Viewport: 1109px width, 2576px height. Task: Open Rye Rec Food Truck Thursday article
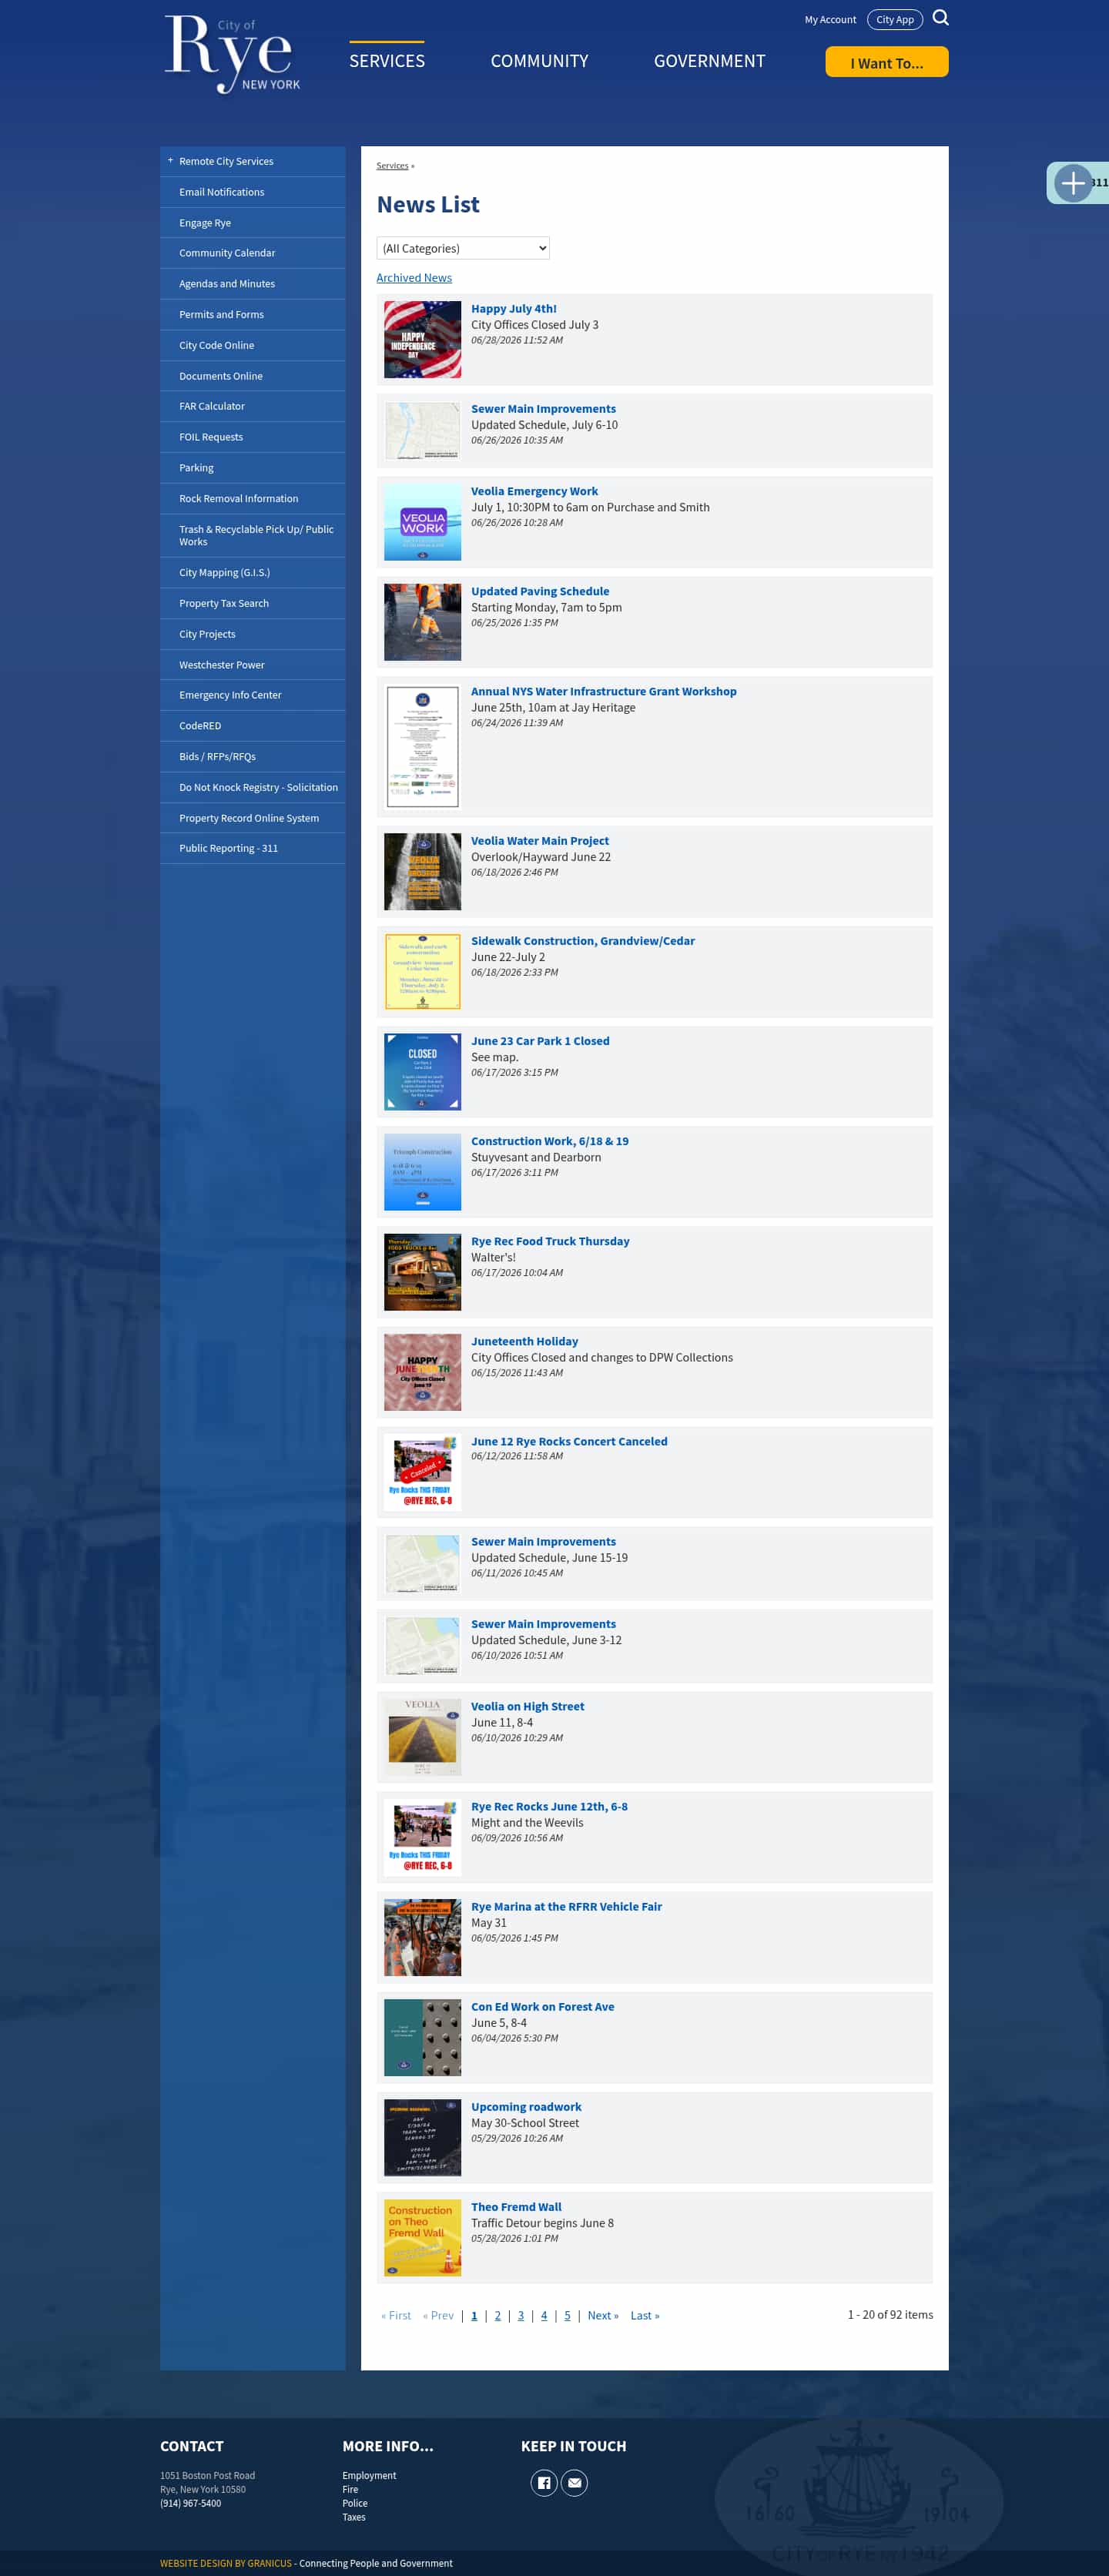pos(551,1241)
